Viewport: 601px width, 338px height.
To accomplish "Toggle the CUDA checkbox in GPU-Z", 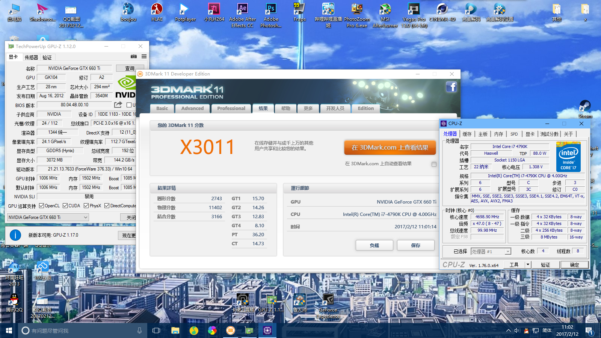I will click(65, 206).
